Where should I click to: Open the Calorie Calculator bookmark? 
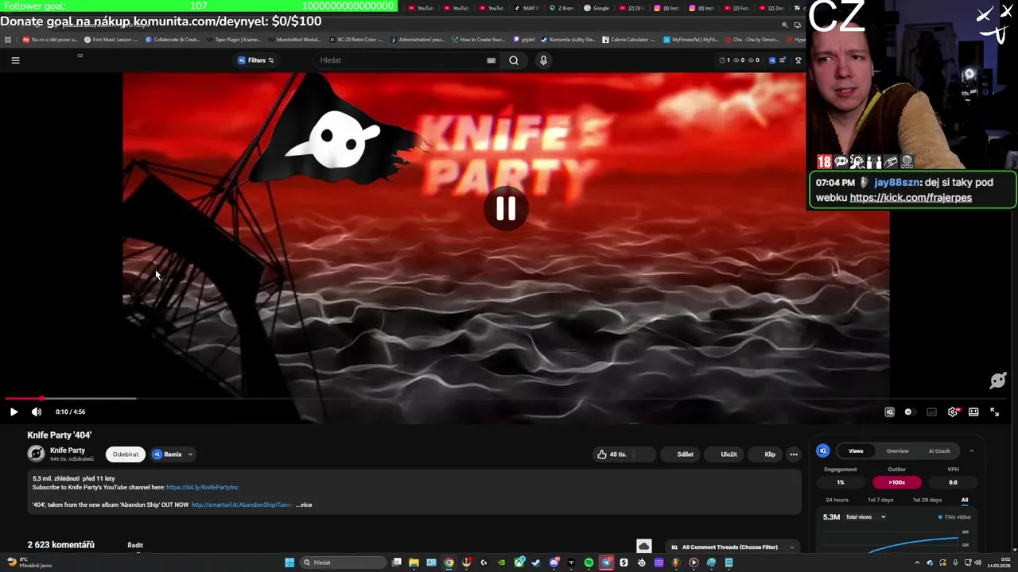click(628, 39)
